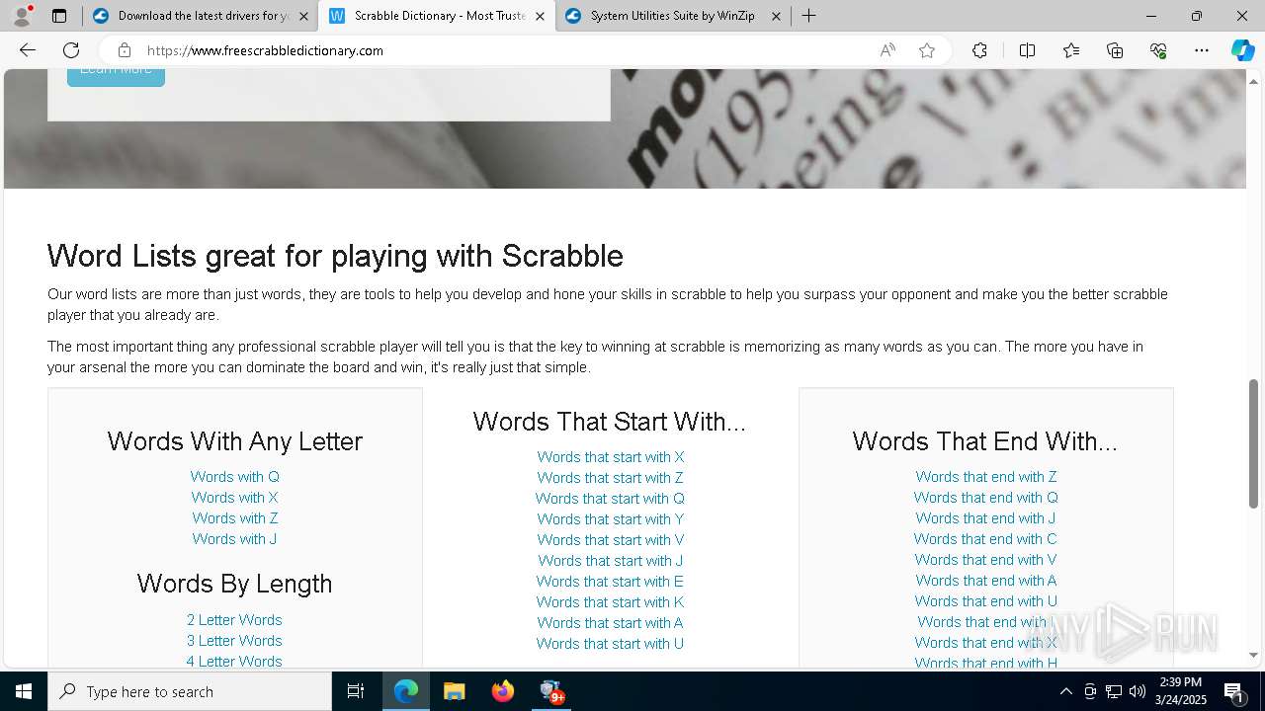
Task: Close the Scrabble Dictionary tab
Action: [540, 16]
